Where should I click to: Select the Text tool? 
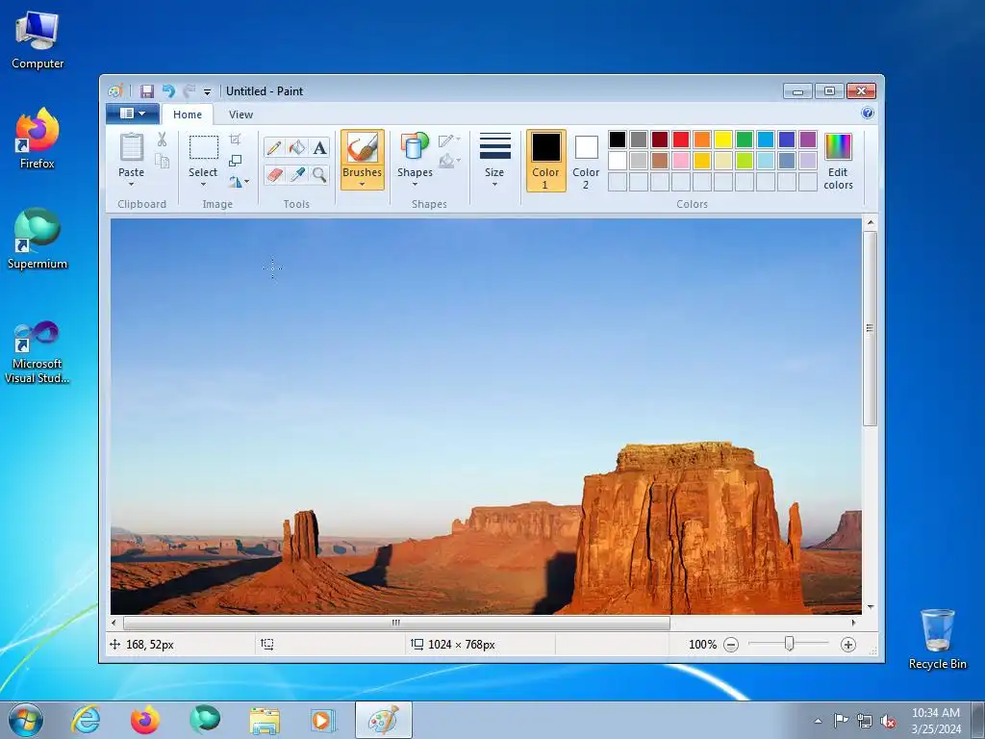[319, 148]
